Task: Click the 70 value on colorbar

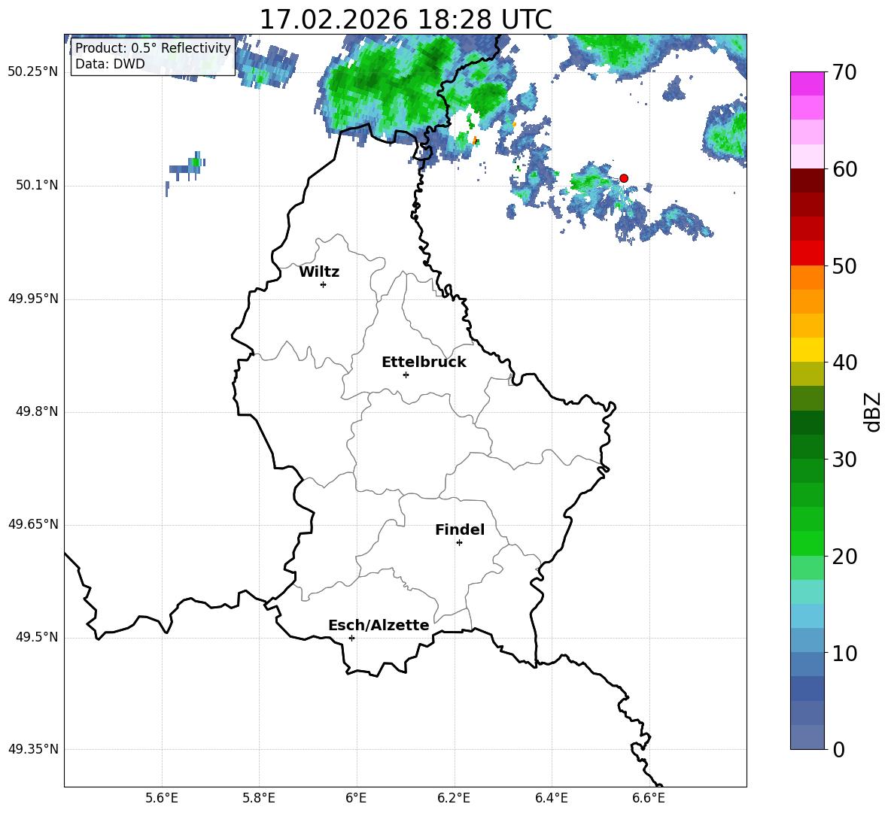Action: (x=844, y=73)
